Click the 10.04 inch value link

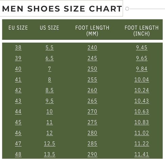click(x=142, y=79)
